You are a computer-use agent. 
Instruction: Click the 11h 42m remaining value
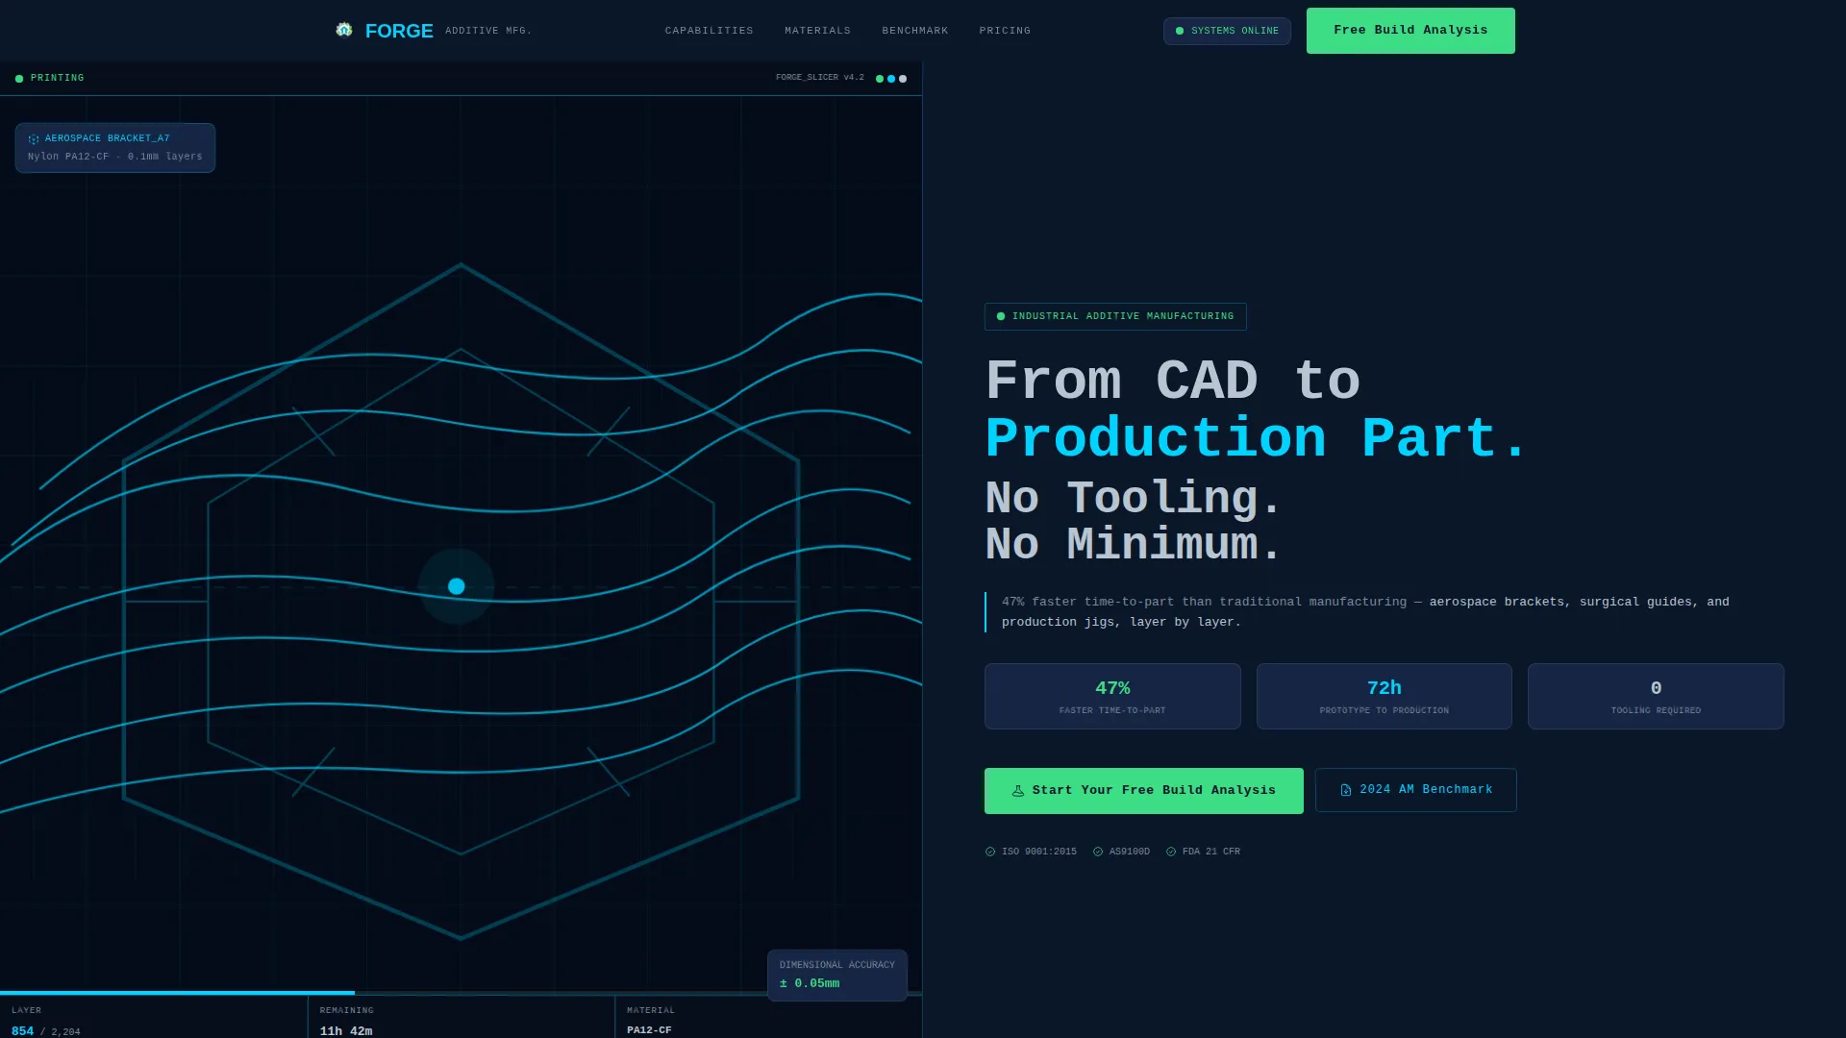point(346,1031)
